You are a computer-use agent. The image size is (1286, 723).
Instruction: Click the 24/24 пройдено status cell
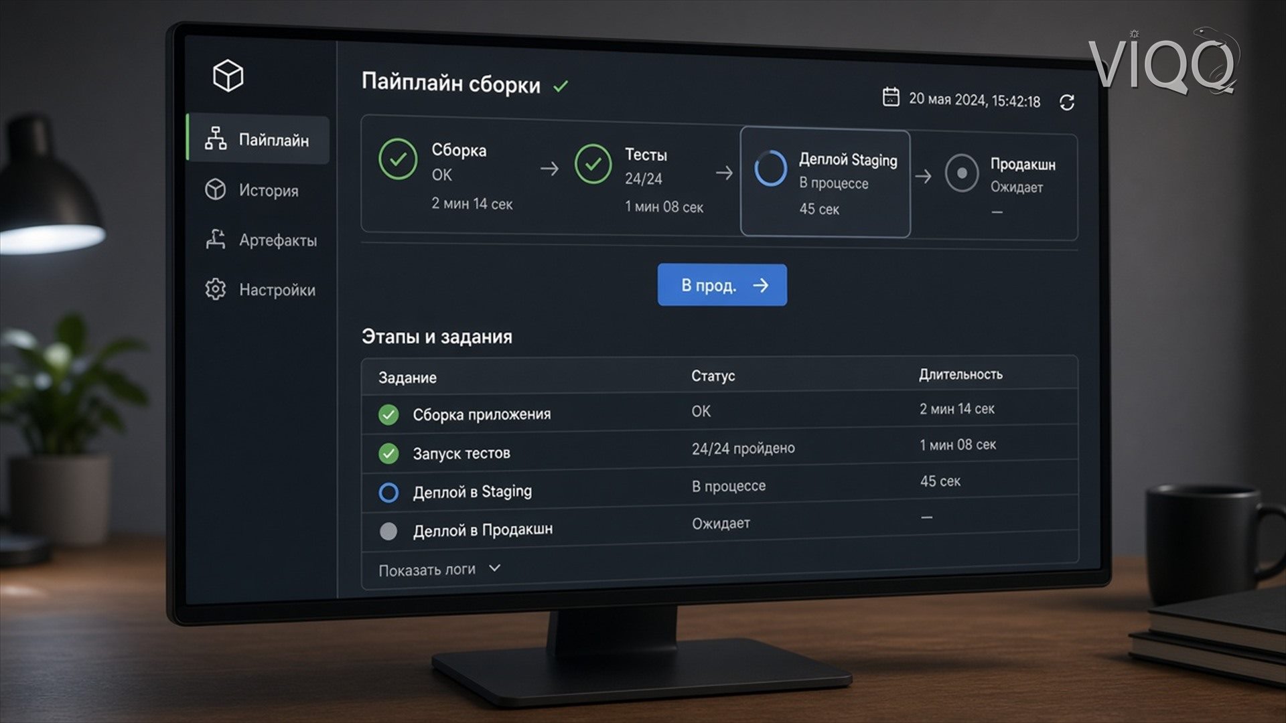click(x=743, y=449)
